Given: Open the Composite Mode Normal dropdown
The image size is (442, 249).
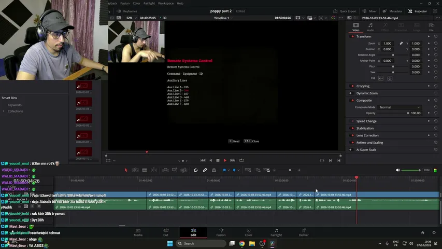Looking at the screenshot, I should tap(400, 107).
